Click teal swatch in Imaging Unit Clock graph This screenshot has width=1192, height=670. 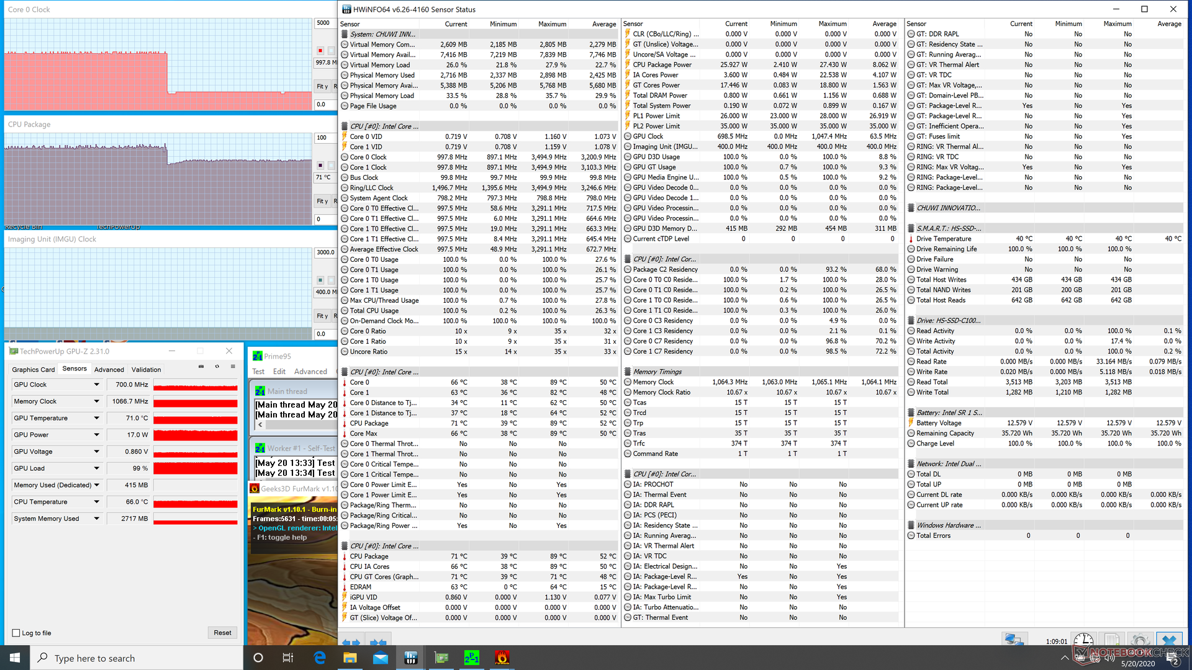tap(320, 280)
